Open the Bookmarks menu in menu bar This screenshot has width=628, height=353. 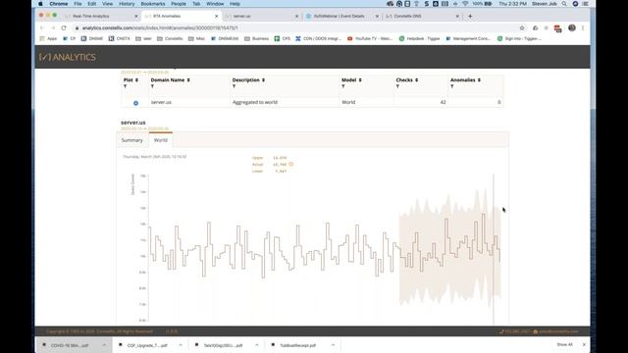click(x=153, y=4)
